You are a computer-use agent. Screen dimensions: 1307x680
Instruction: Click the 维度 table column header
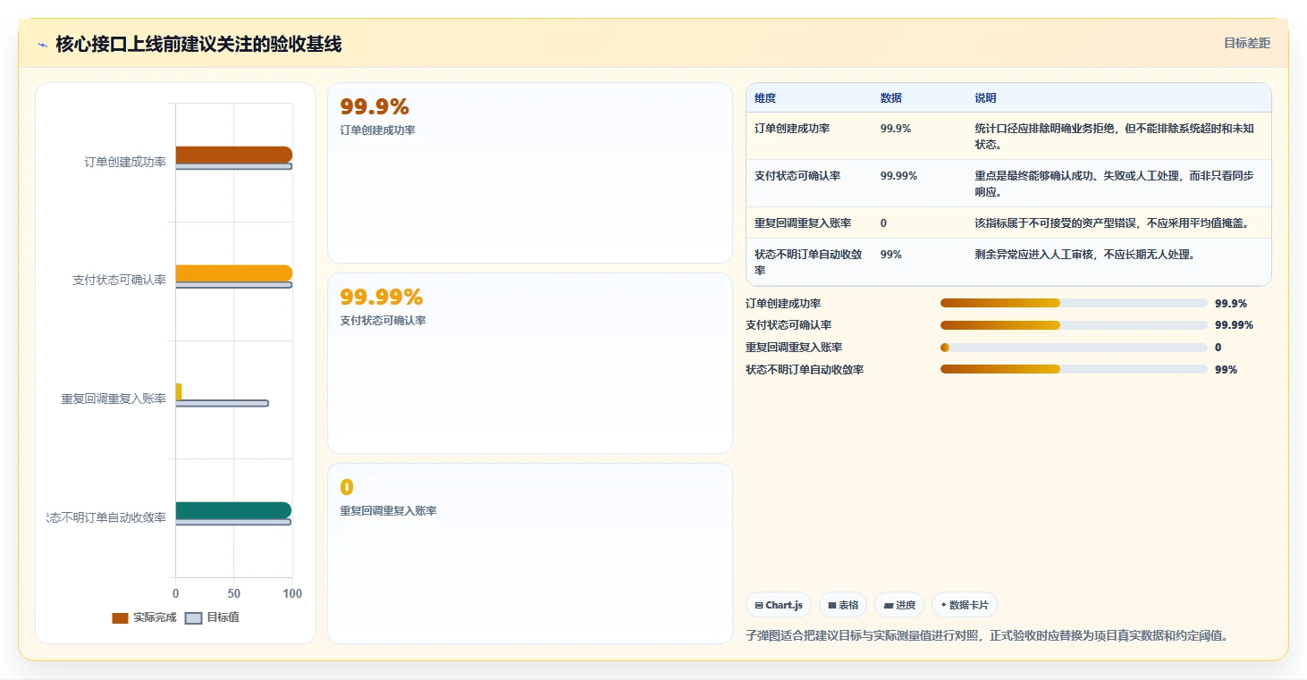(x=765, y=98)
